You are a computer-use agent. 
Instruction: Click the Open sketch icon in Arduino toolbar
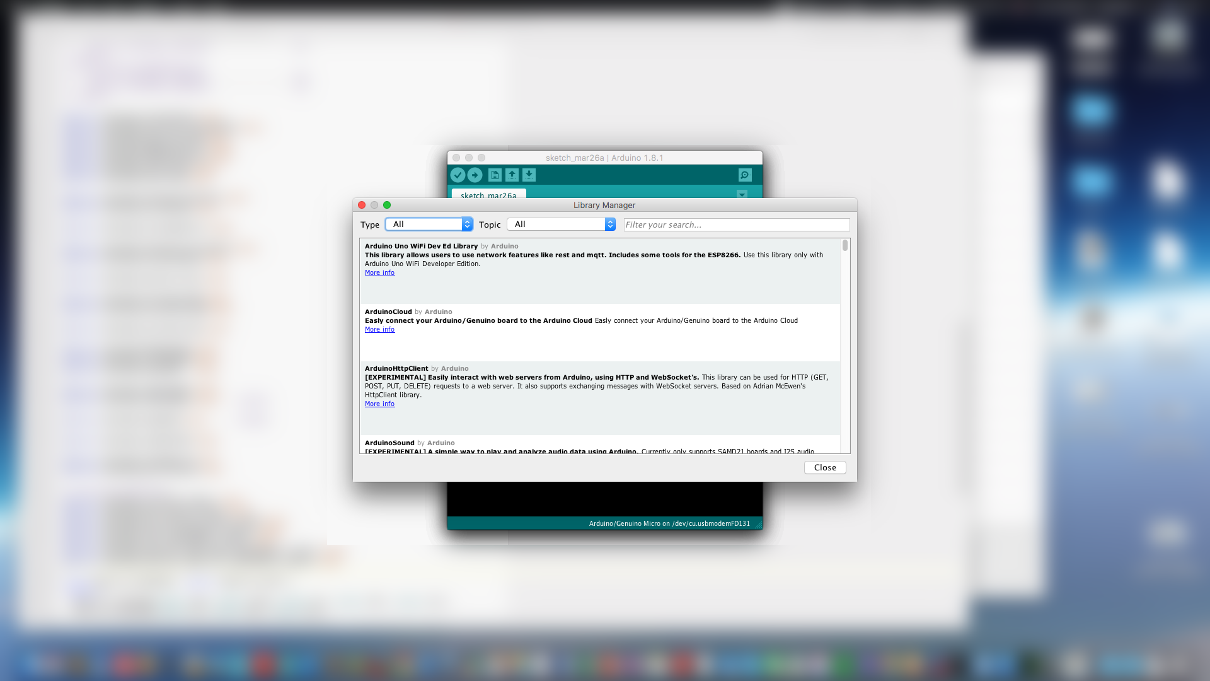[x=512, y=175]
